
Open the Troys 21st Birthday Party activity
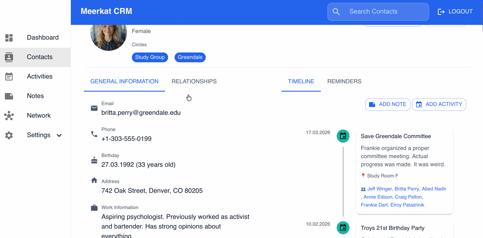pos(393,228)
